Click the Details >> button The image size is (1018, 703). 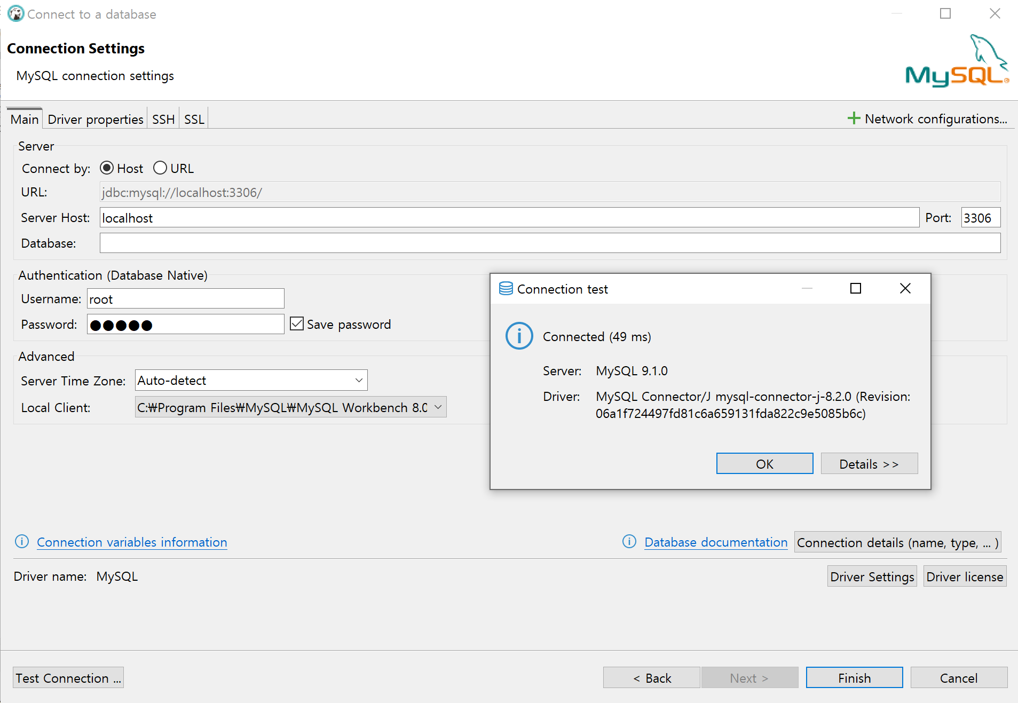pyautogui.click(x=869, y=464)
